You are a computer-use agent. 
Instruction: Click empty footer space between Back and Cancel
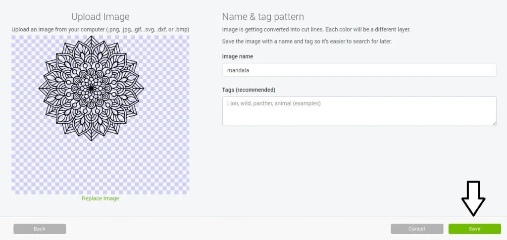pos(228,229)
